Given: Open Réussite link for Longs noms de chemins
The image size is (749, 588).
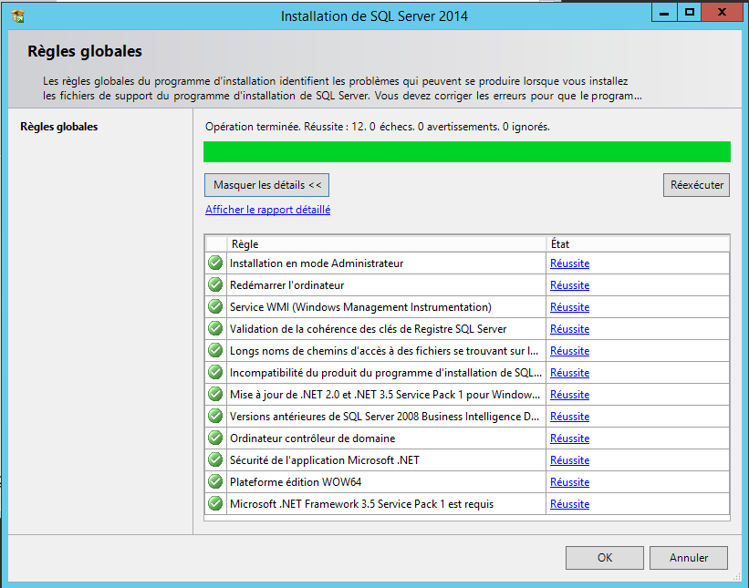Looking at the screenshot, I should [x=569, y=351].
